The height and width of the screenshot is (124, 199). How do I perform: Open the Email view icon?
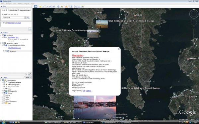[x=76, y=7]
